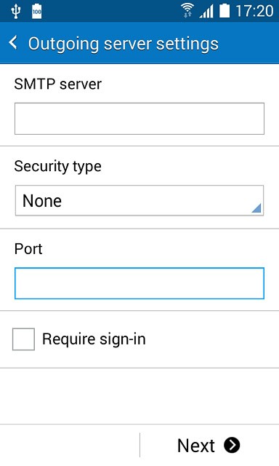This screenshot has height=466, width=279.
Task: Click the Port label
Action: coord(28,249)
